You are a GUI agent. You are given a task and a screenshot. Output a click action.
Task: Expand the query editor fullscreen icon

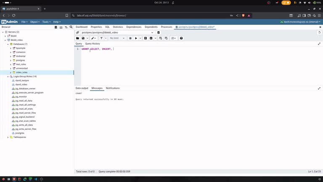(319, 44)
